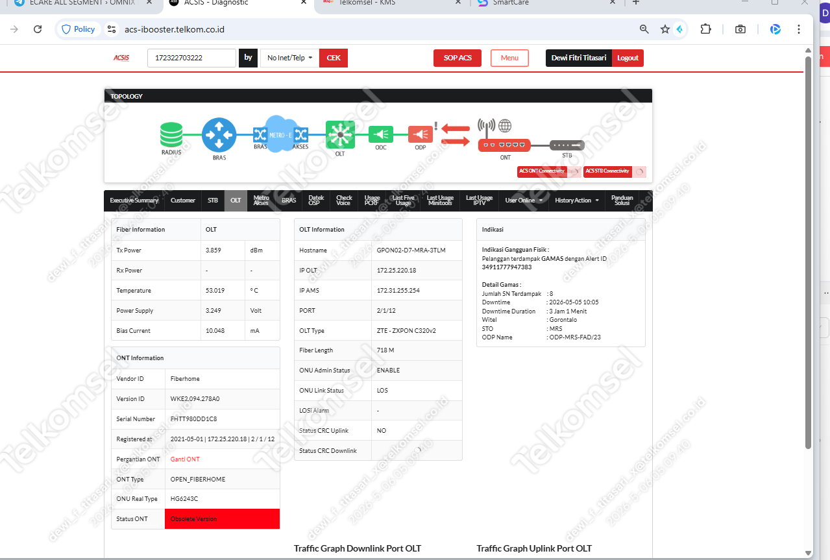Click the STB device icon

pos(567,145)
